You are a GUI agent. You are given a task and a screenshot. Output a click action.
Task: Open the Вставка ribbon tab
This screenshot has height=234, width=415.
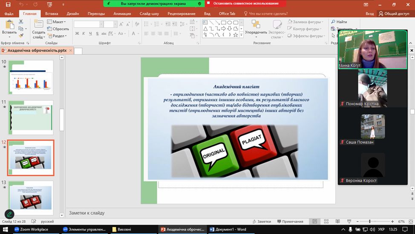point(52,14)
